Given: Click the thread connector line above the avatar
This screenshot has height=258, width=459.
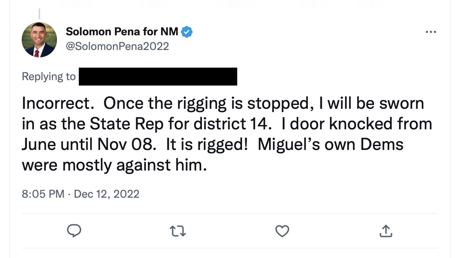Looking at the screenshot, I should coord(39,13).
